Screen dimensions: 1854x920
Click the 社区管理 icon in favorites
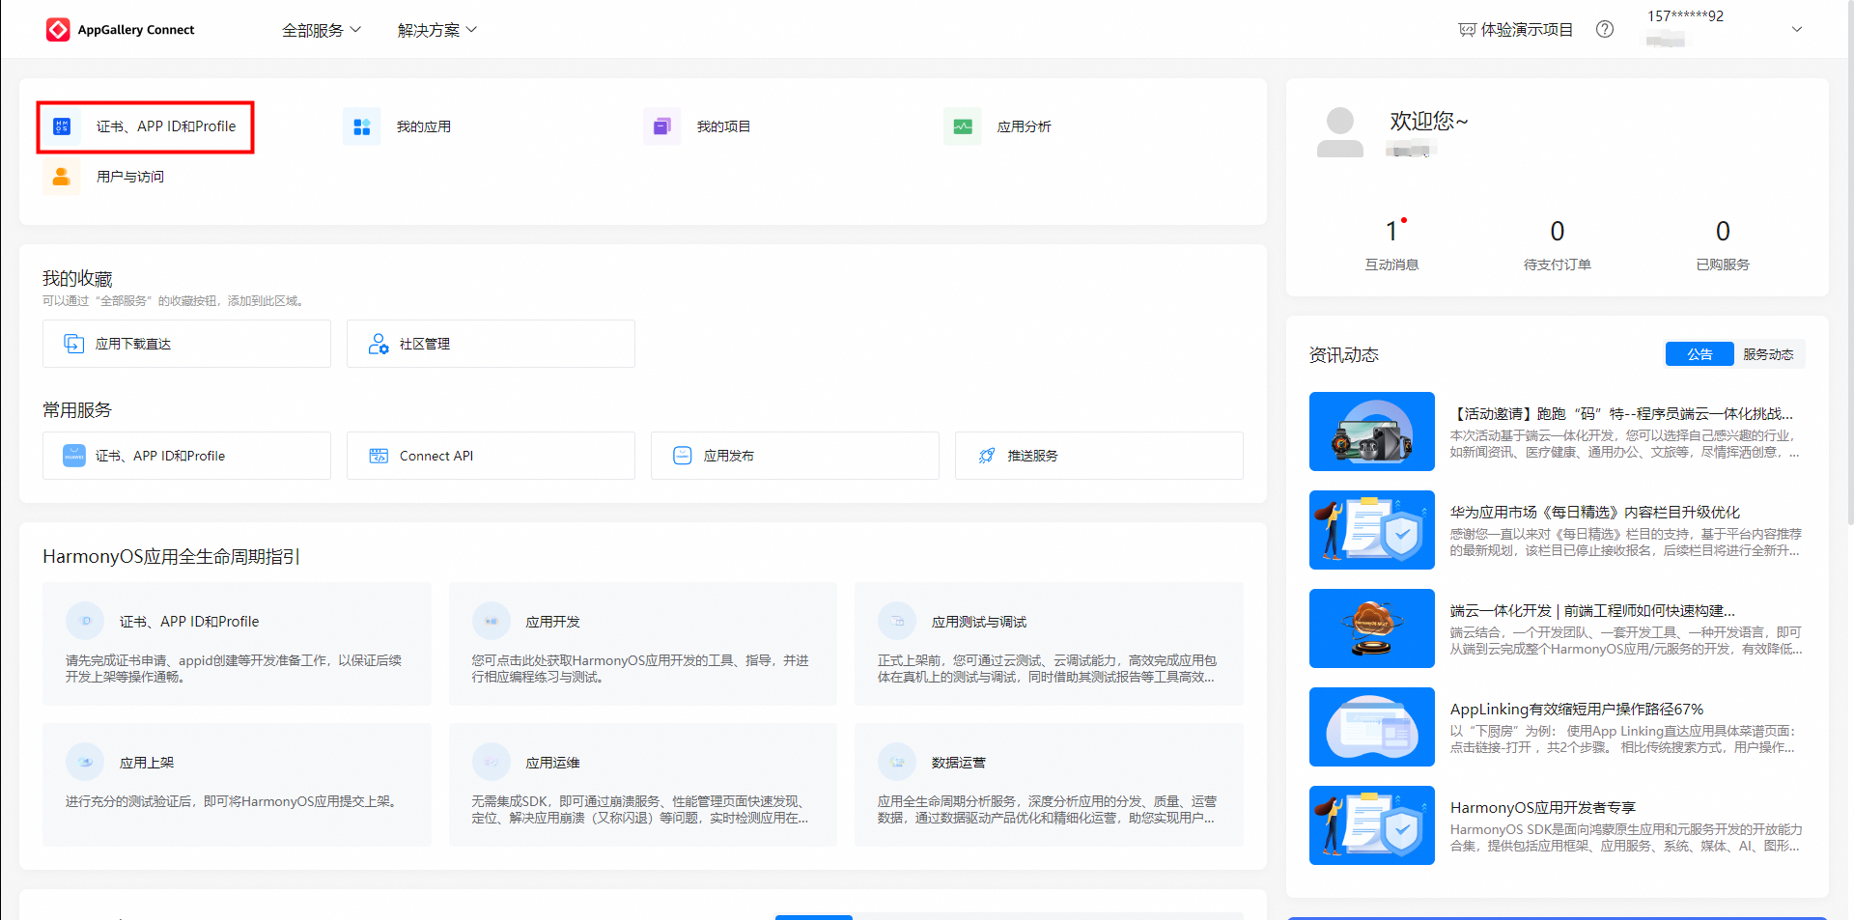click(379, 344)
